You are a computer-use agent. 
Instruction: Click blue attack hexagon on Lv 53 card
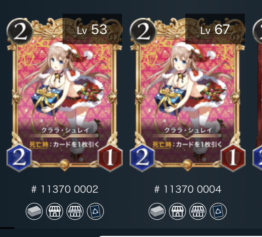pyautogui.click(x=19, y=158)
